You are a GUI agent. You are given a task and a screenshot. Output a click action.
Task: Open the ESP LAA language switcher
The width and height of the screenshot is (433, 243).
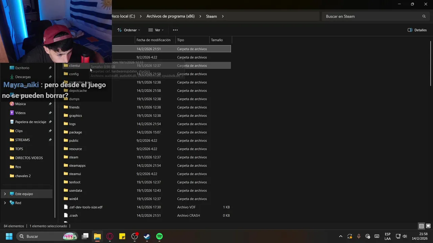pos(388,236)
